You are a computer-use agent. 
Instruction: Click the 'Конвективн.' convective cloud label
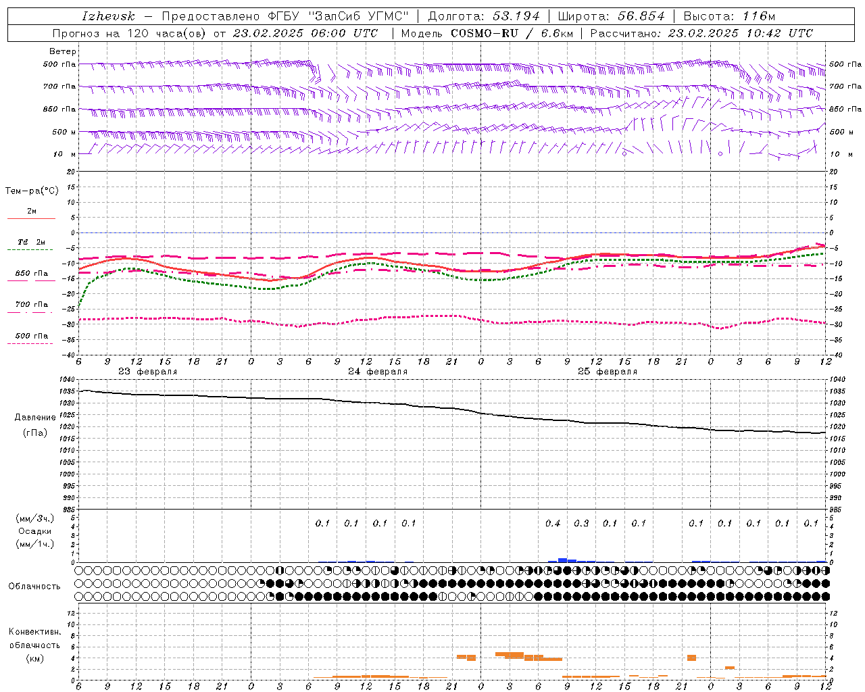pos(34,632)
